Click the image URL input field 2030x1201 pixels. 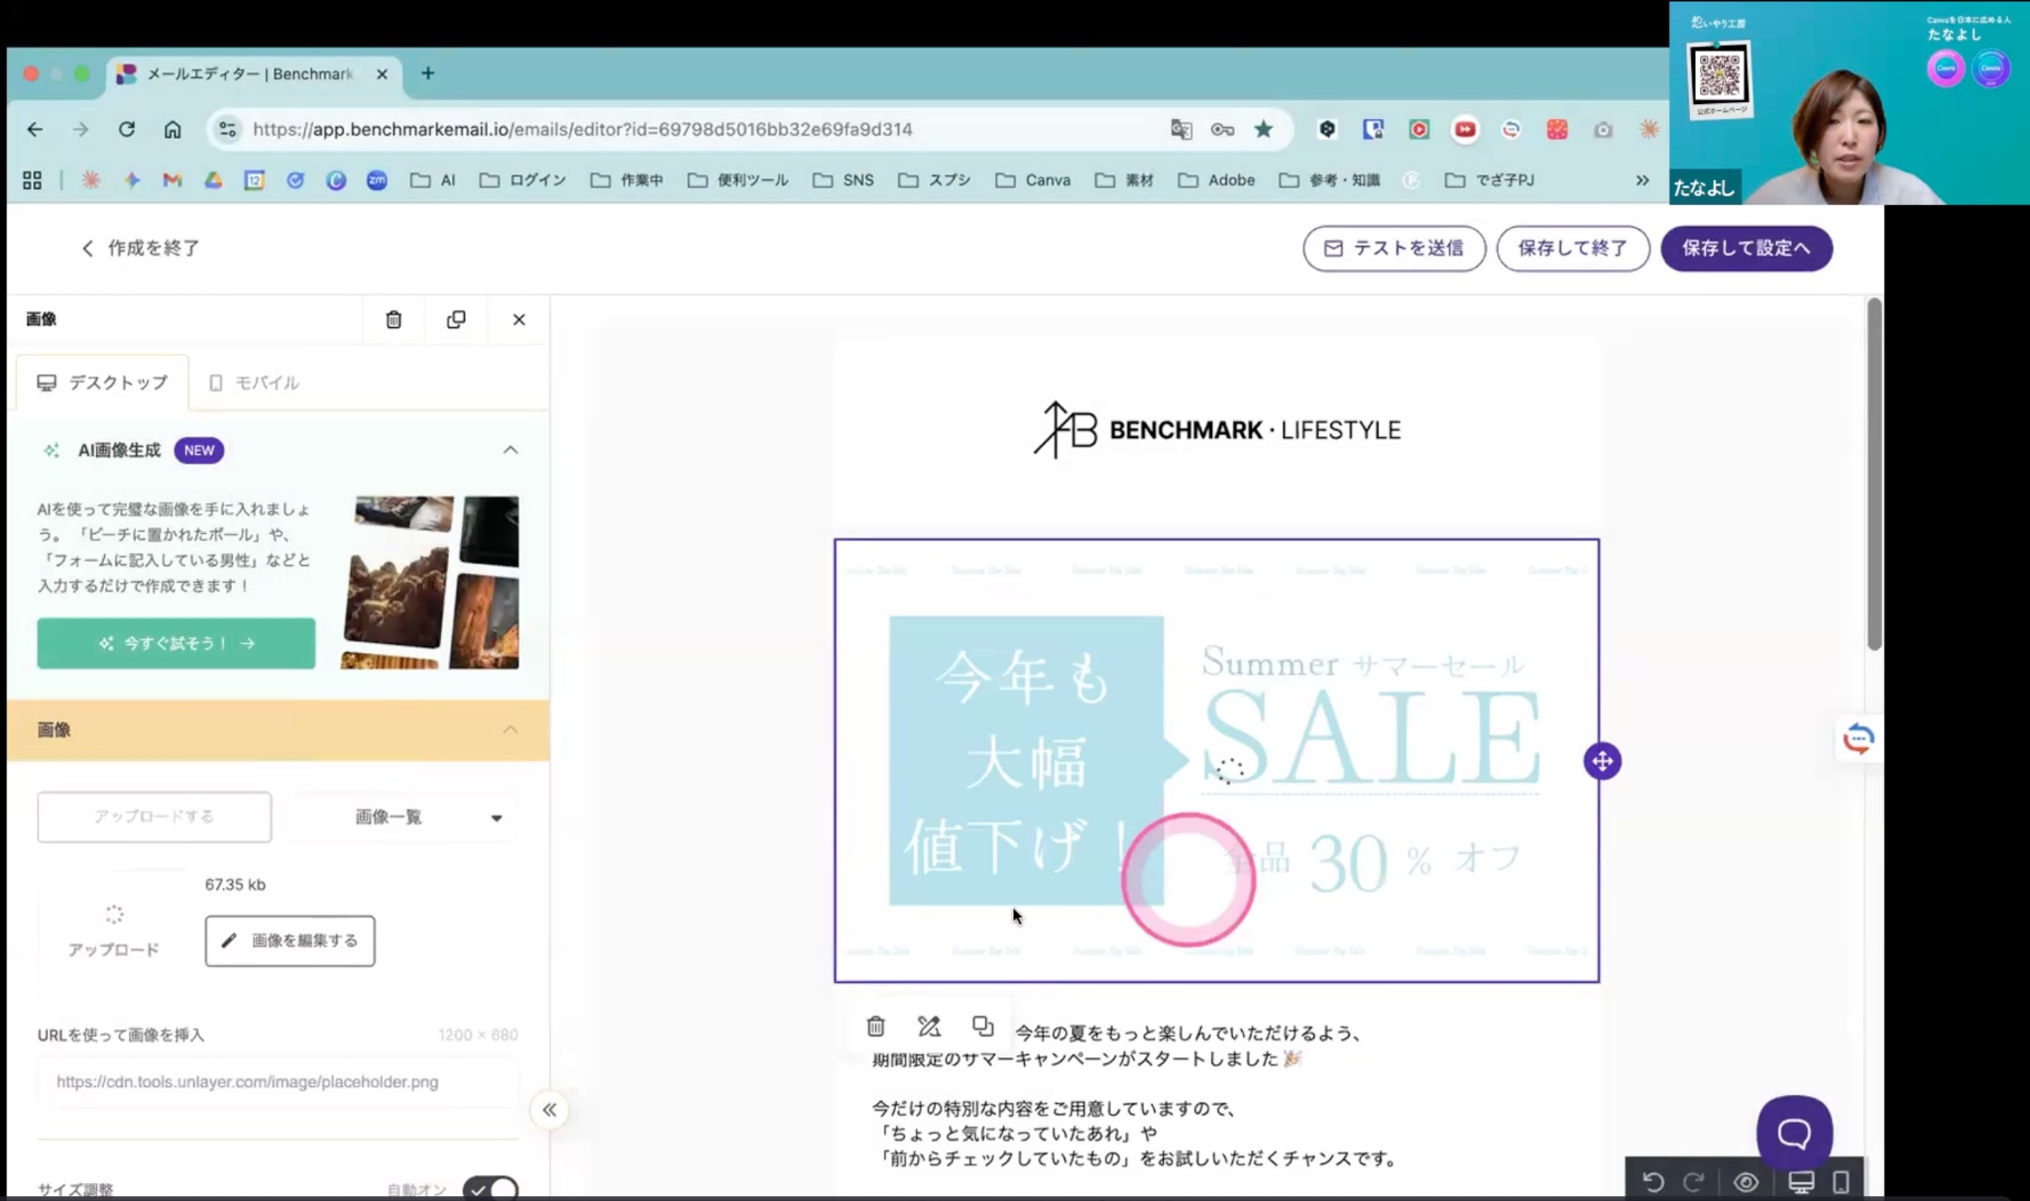pos(278,1081)
